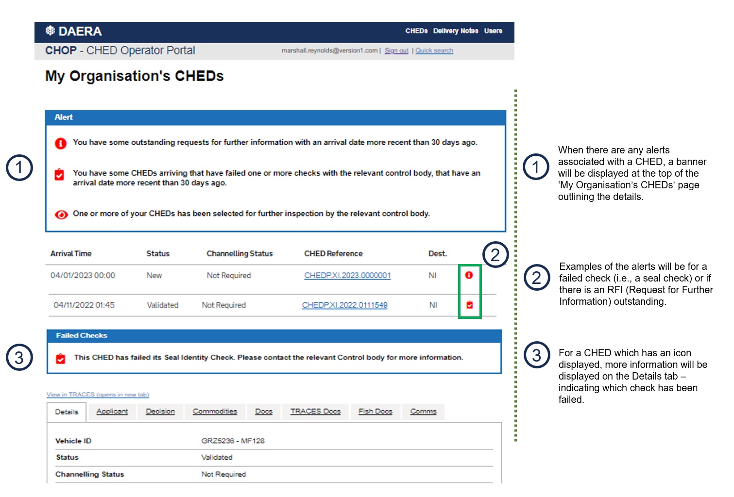Screen dimensions: 734x497
Task: Click the DAERA logo in header
Action: 73,31
